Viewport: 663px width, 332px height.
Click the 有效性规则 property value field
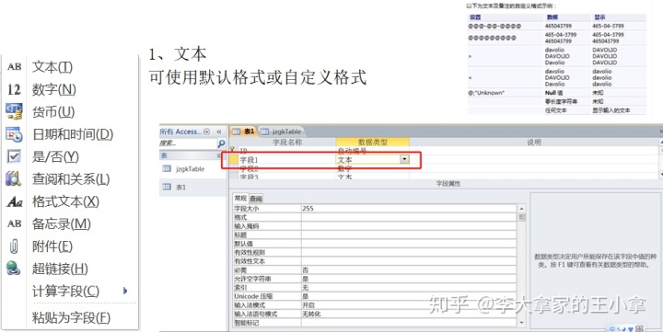point(409,252)
